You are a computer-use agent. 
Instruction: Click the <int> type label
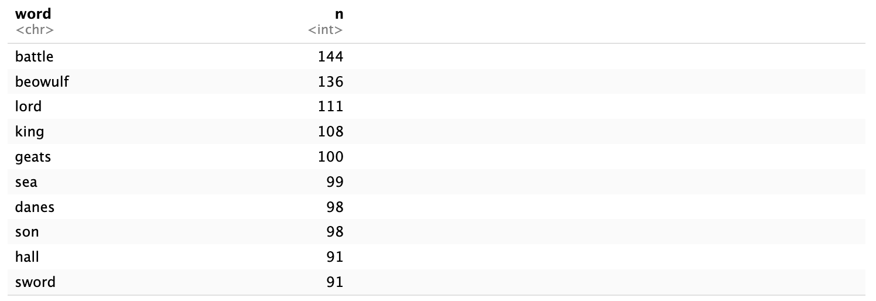pyautogui.click(x=326, y=29)
